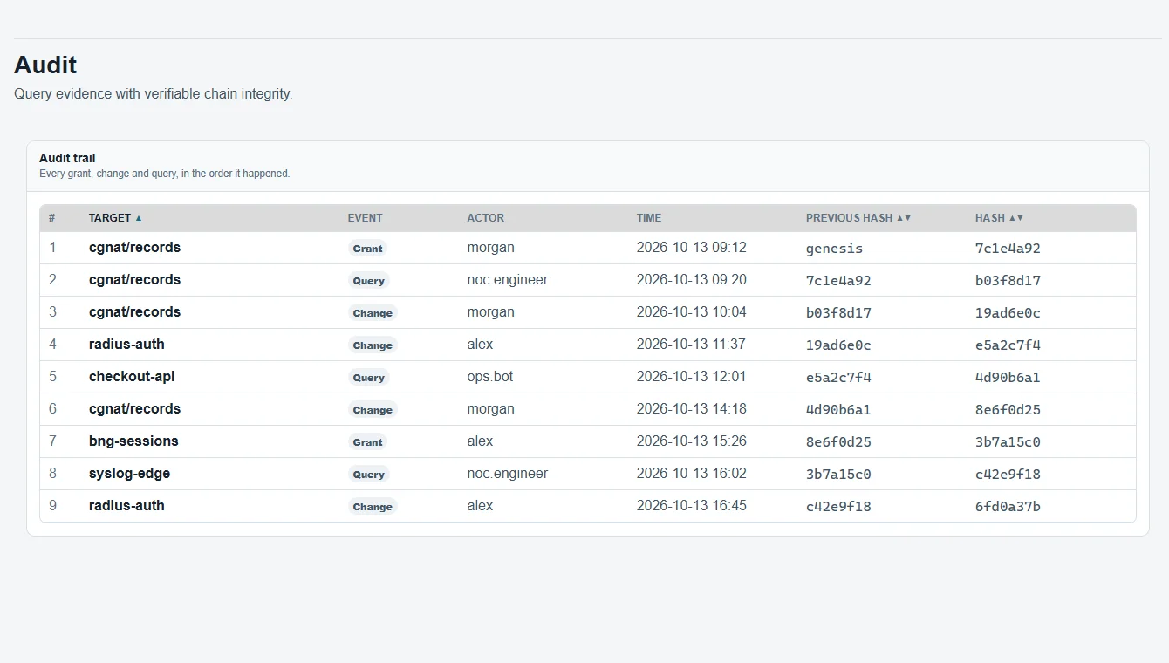The width and height of the screenshot is (1169, 663).
Task: Click noc.engineer in the syslog-edge row
Action: (508, 474)
